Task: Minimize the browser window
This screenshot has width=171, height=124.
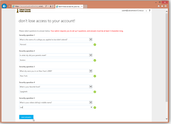Action: [x=156, y=2]
